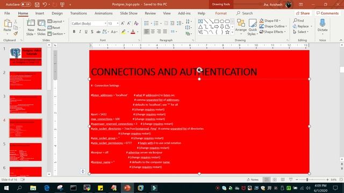Open the font name dropdown
This screenshot has width=344, height=193.
pyautogui.click(x=105, y=24)
